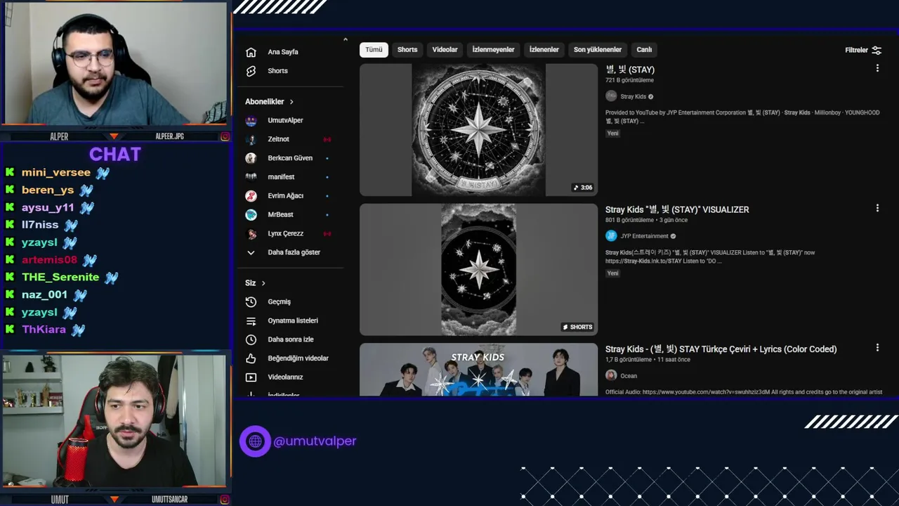
Task: Open Shorts icon in sidebar
Action: click(251, 71)
